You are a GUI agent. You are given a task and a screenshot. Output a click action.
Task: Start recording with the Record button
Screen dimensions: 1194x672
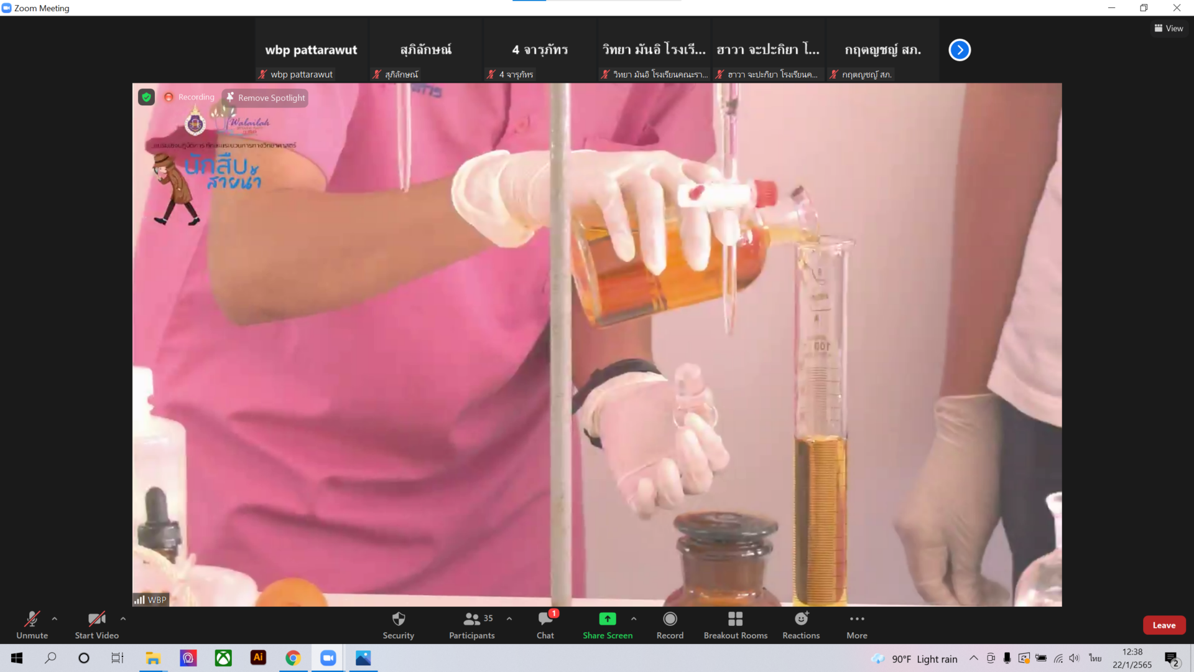point(670,624)
